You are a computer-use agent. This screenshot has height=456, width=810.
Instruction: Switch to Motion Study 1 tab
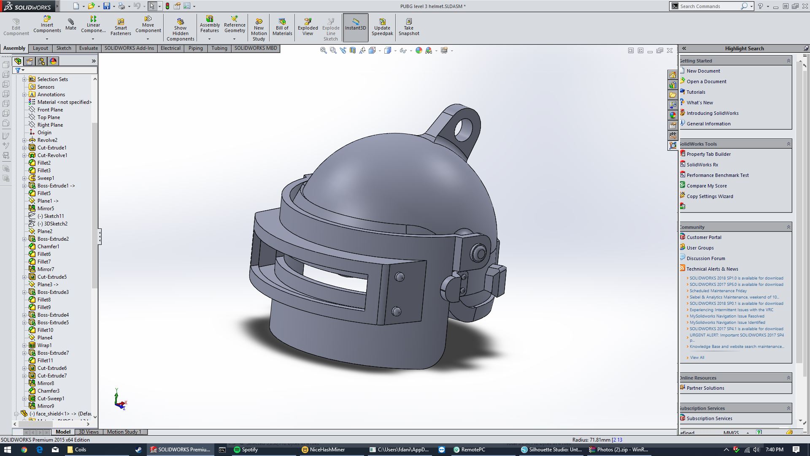(124, 432)
